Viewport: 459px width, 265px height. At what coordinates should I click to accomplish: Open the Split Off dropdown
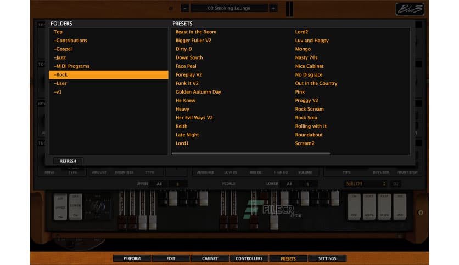[365, 183]
